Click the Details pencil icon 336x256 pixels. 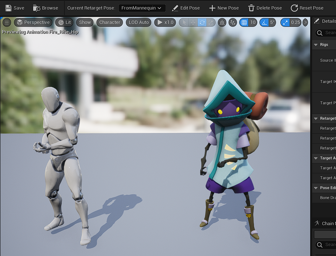316,21
